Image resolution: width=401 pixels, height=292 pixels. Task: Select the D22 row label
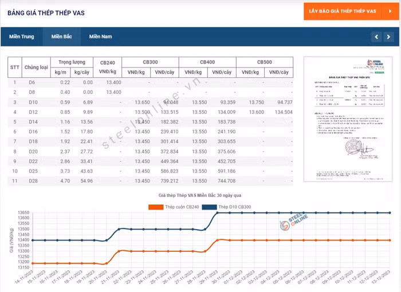(x=33, y=161)
